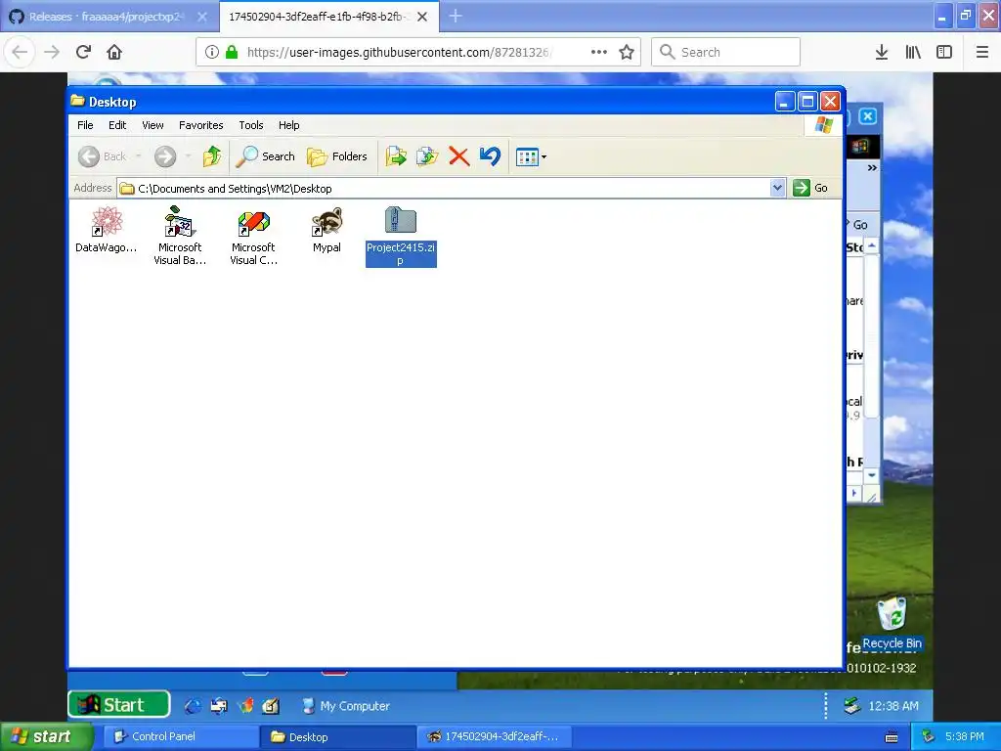Click the Recycle Bin desktop icon
1001x751 pixels.
pos(892,624)
